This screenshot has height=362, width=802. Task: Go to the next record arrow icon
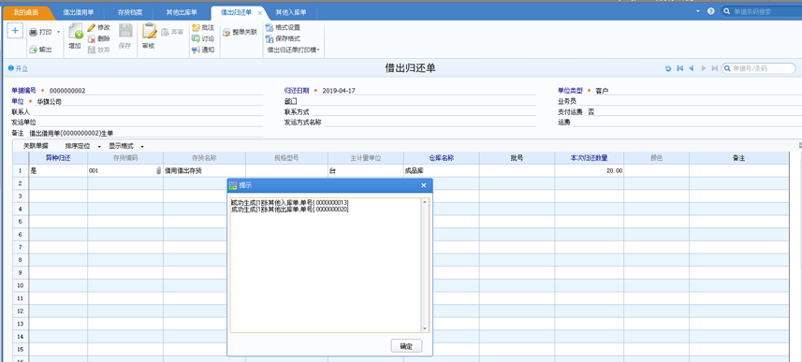pyautogui.click(x=704, y=68)
